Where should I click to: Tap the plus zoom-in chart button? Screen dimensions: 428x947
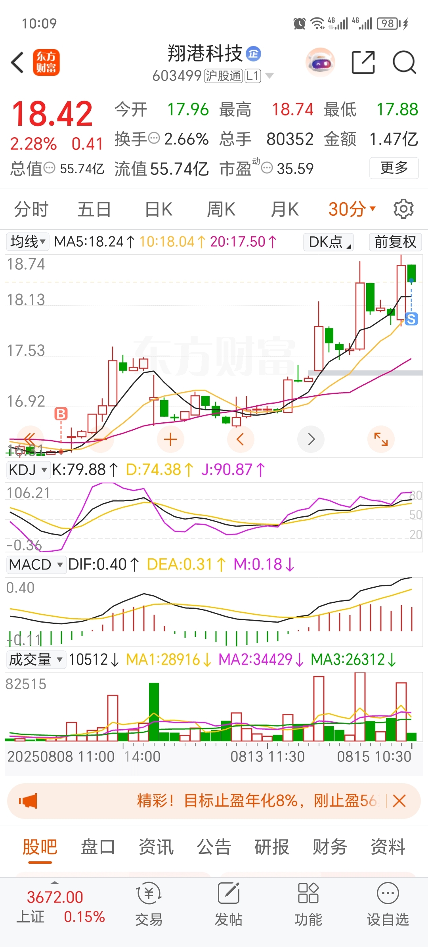(x=170, y=439)
